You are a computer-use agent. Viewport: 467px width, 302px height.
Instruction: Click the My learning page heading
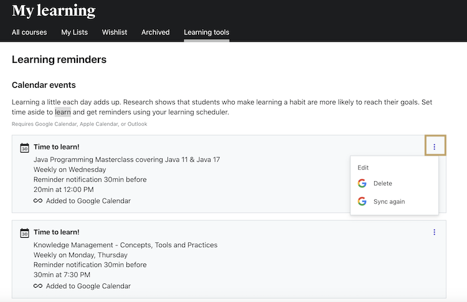click(54, 11)
